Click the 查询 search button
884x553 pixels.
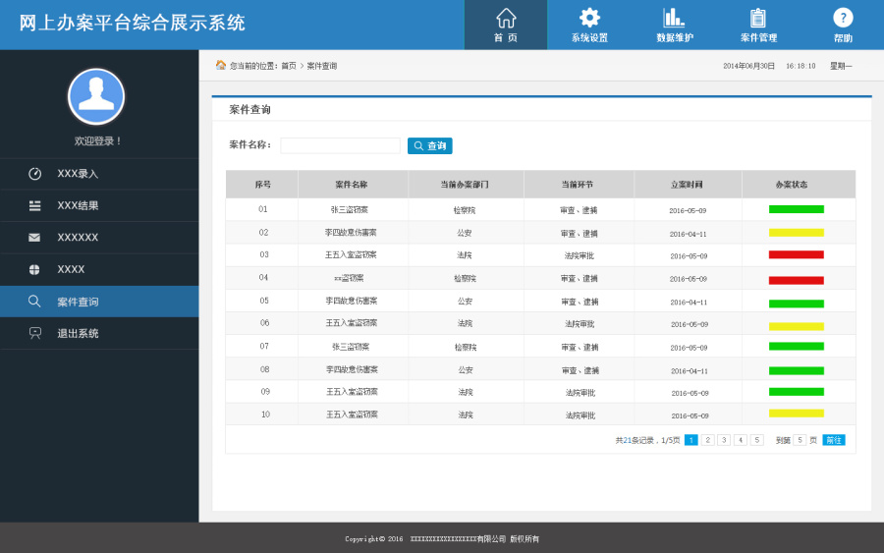pyautogui.click(x=429, y=145)
